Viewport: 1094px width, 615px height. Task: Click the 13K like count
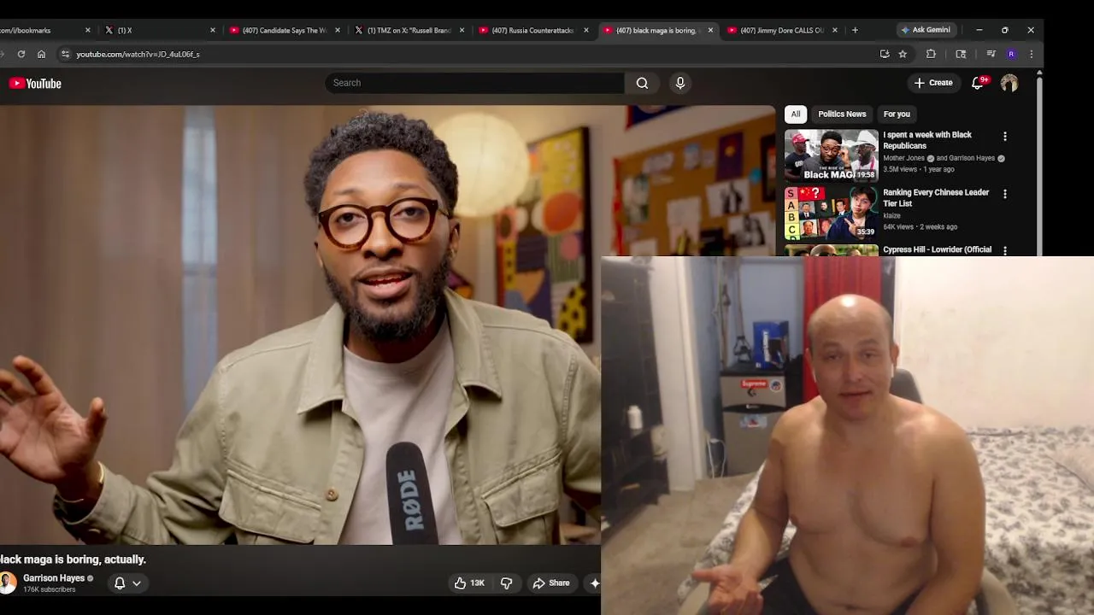(478, 583)
